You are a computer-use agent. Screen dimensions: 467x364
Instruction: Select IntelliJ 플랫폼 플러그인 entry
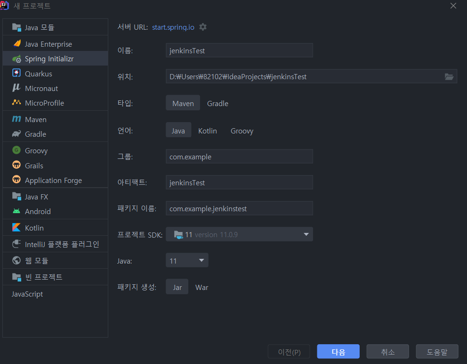point(56,244)
